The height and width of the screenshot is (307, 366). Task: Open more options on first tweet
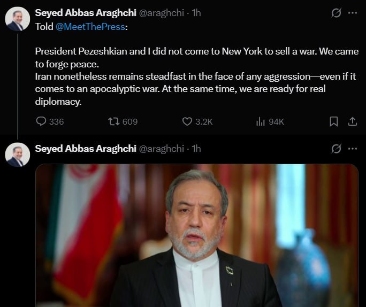coord(353,13)
